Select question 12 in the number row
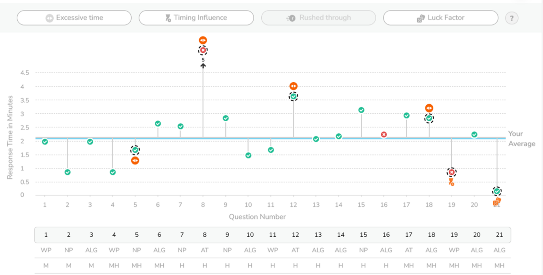Image resolution: width=543 pixels, height=275 pixels. coord(295,235)
